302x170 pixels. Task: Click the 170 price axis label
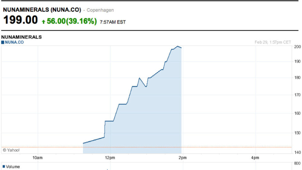[297, 95]
